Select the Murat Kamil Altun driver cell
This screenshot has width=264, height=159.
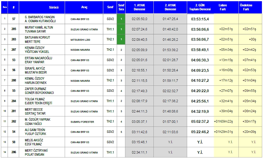(x=42, y=29)
